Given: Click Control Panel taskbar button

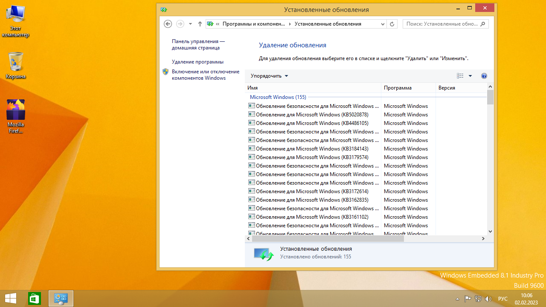Looking at the screenshot, I should [x=61, y=298].
